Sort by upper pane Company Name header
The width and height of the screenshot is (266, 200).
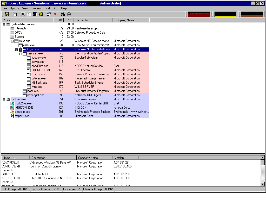pos(131,20)
